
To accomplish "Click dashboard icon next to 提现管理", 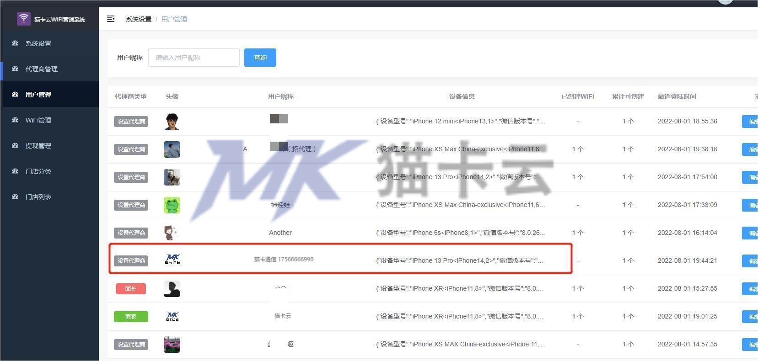I will click(x=15, y=146).
